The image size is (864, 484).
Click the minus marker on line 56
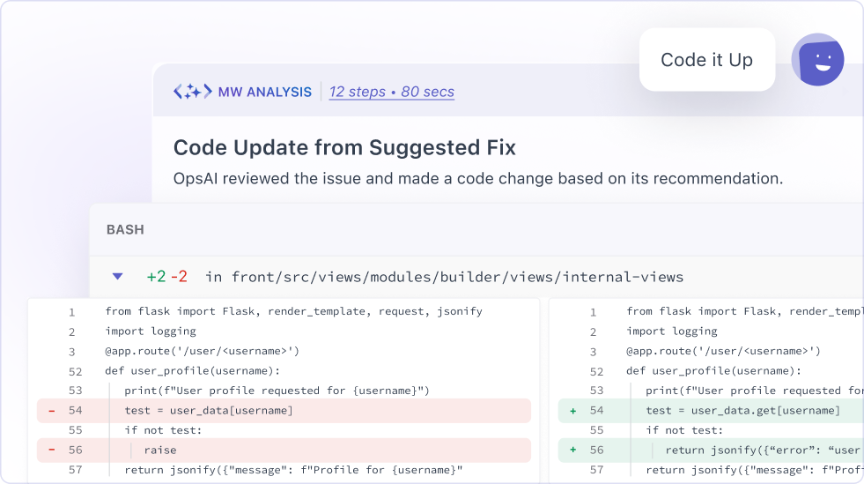[51, 450]
